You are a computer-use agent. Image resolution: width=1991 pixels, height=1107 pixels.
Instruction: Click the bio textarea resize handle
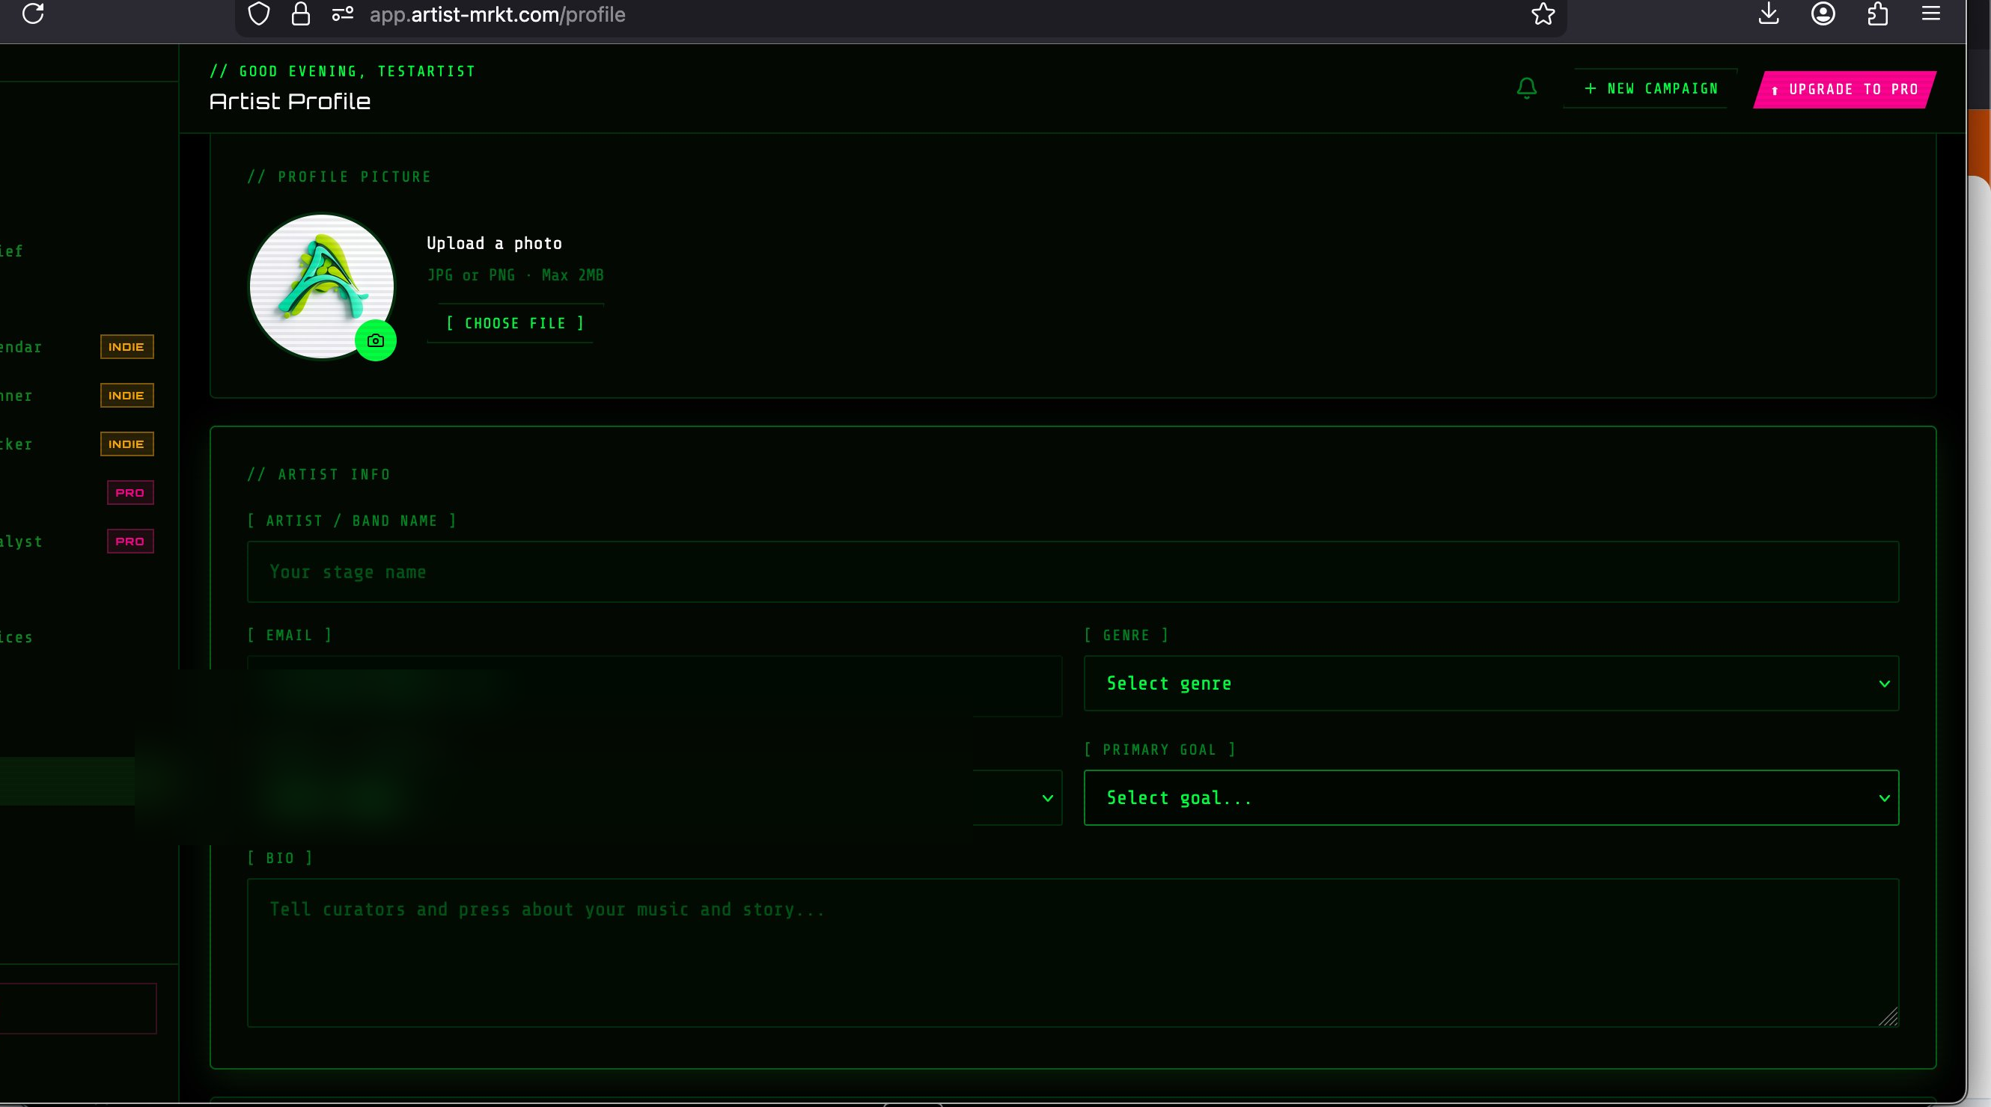(1888, 1017)
